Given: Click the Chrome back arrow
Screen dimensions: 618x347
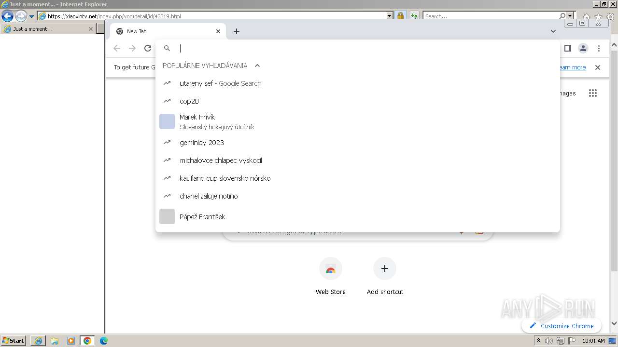Looking at the screenshot, I should [x=117, y=48].
